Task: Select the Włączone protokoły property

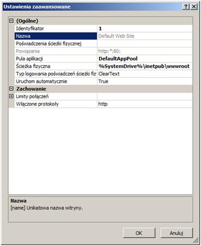Action: [x=56, y=104]
